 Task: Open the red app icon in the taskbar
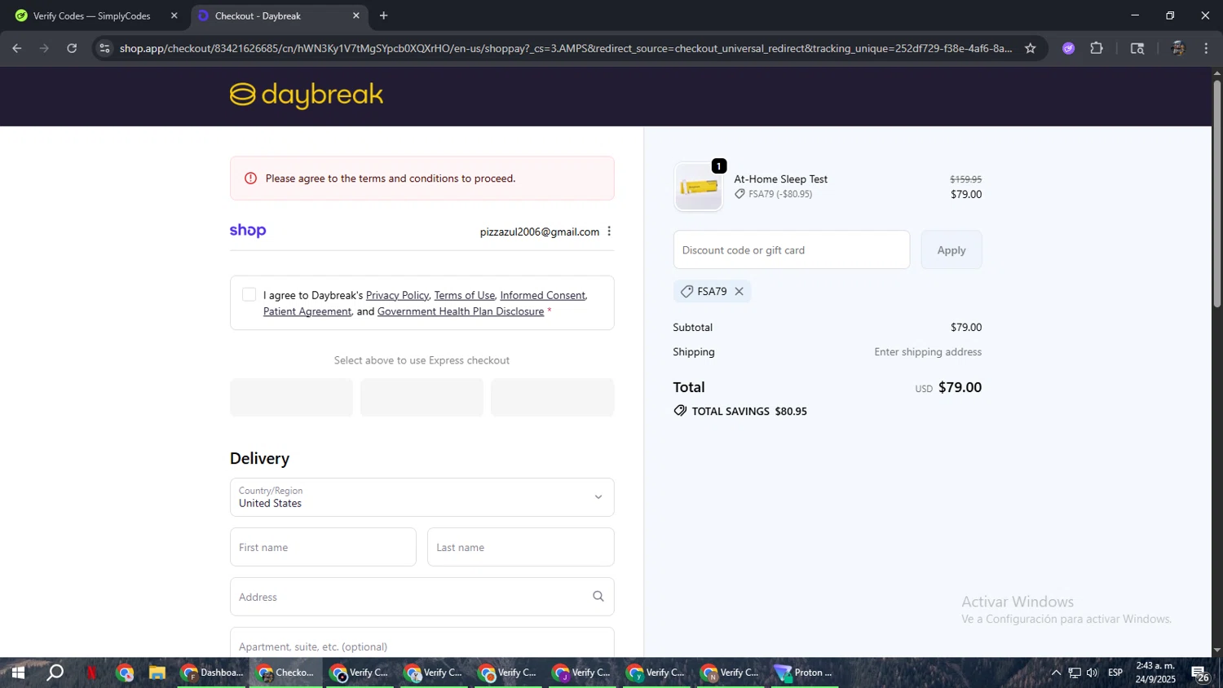point(91,673)
